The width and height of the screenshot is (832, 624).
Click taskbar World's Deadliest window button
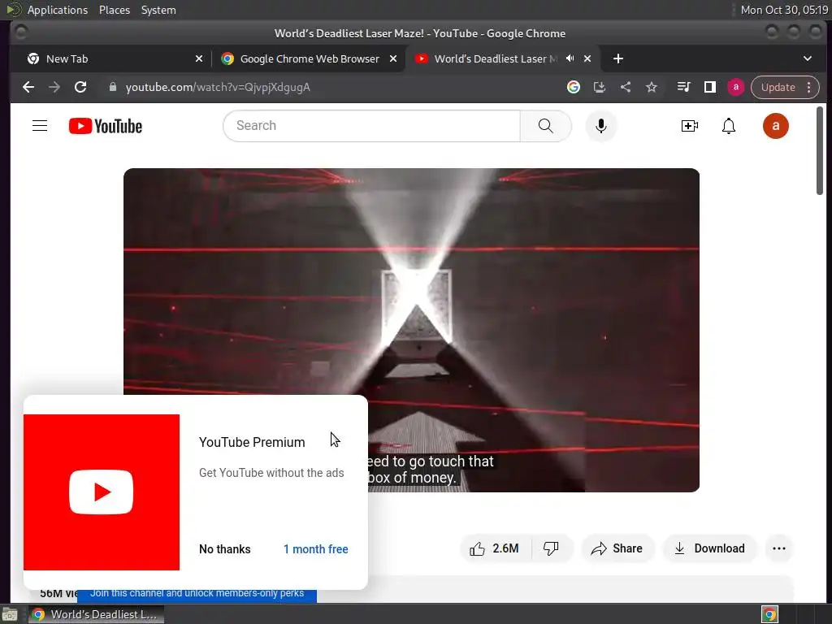point(96,614)
